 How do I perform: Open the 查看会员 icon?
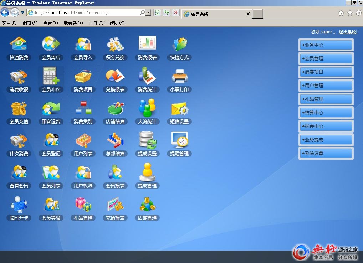[x=19, y=176]
